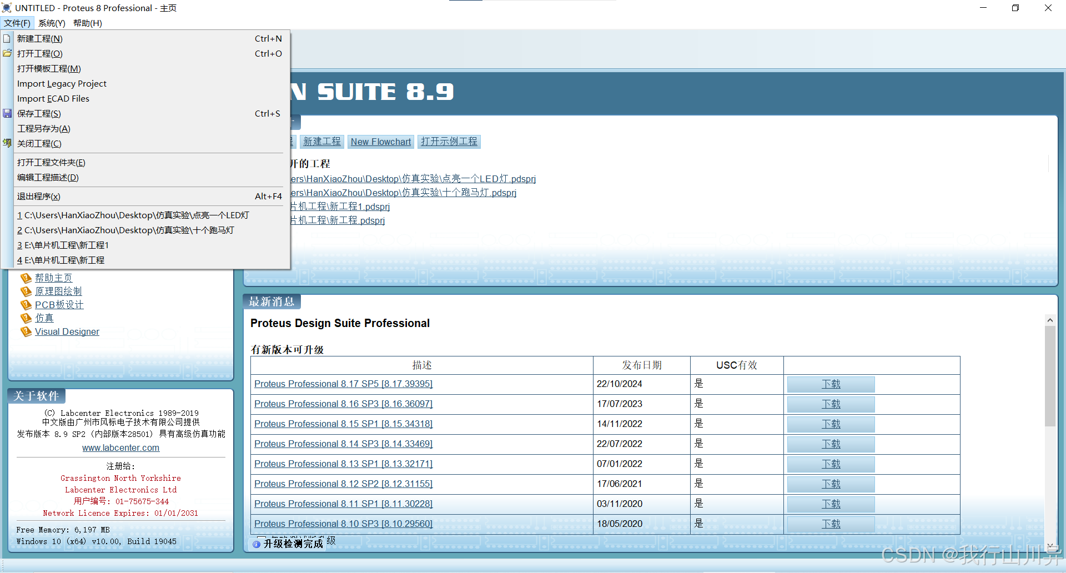This screenshot has width=1066, height=573.
Task: Click the Proteus app icon in title bar
Action: point(7,8)
